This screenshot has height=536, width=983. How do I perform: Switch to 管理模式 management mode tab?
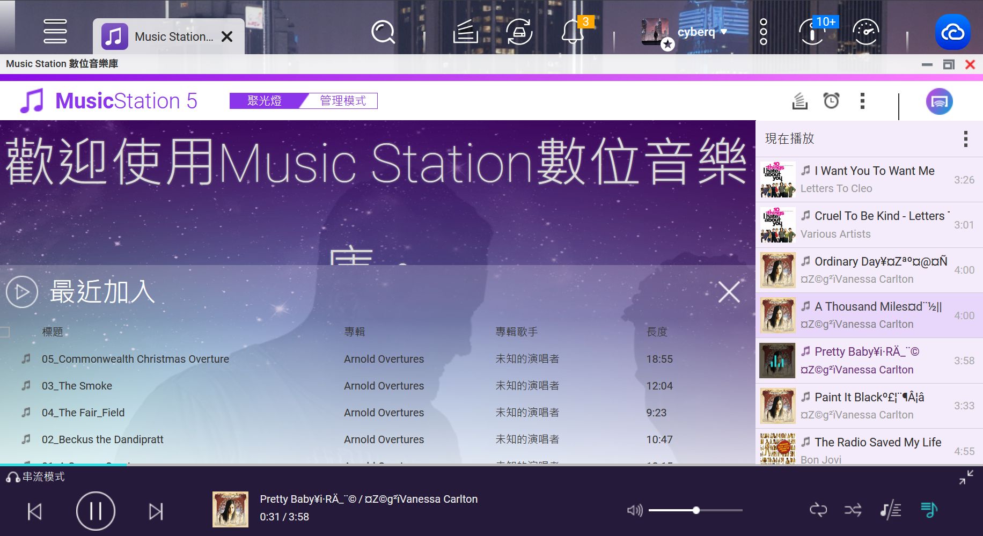point(343,101)
